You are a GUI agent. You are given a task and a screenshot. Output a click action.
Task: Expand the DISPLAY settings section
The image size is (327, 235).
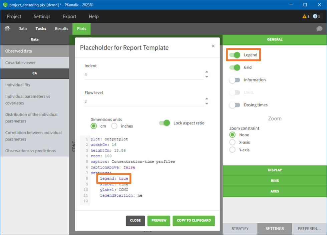[275, 170]
